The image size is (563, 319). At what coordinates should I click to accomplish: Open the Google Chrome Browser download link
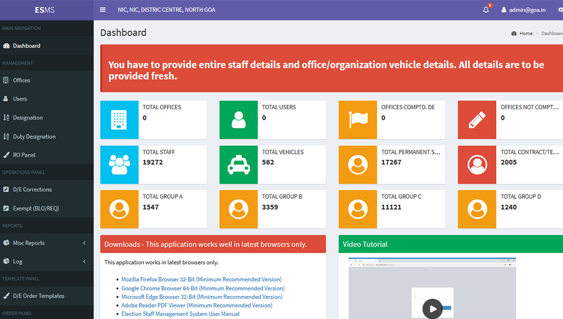202,288
